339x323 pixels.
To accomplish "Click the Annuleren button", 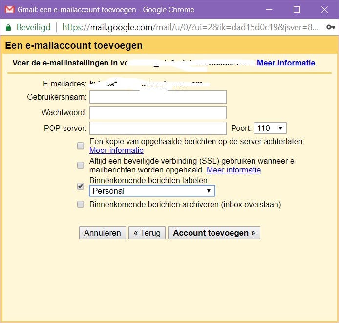I will pos(103,233).
